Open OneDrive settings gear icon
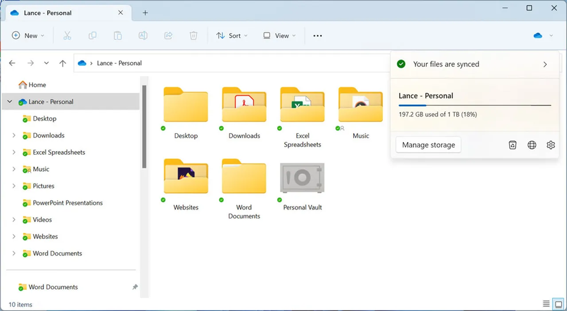 tap(550, 145)
